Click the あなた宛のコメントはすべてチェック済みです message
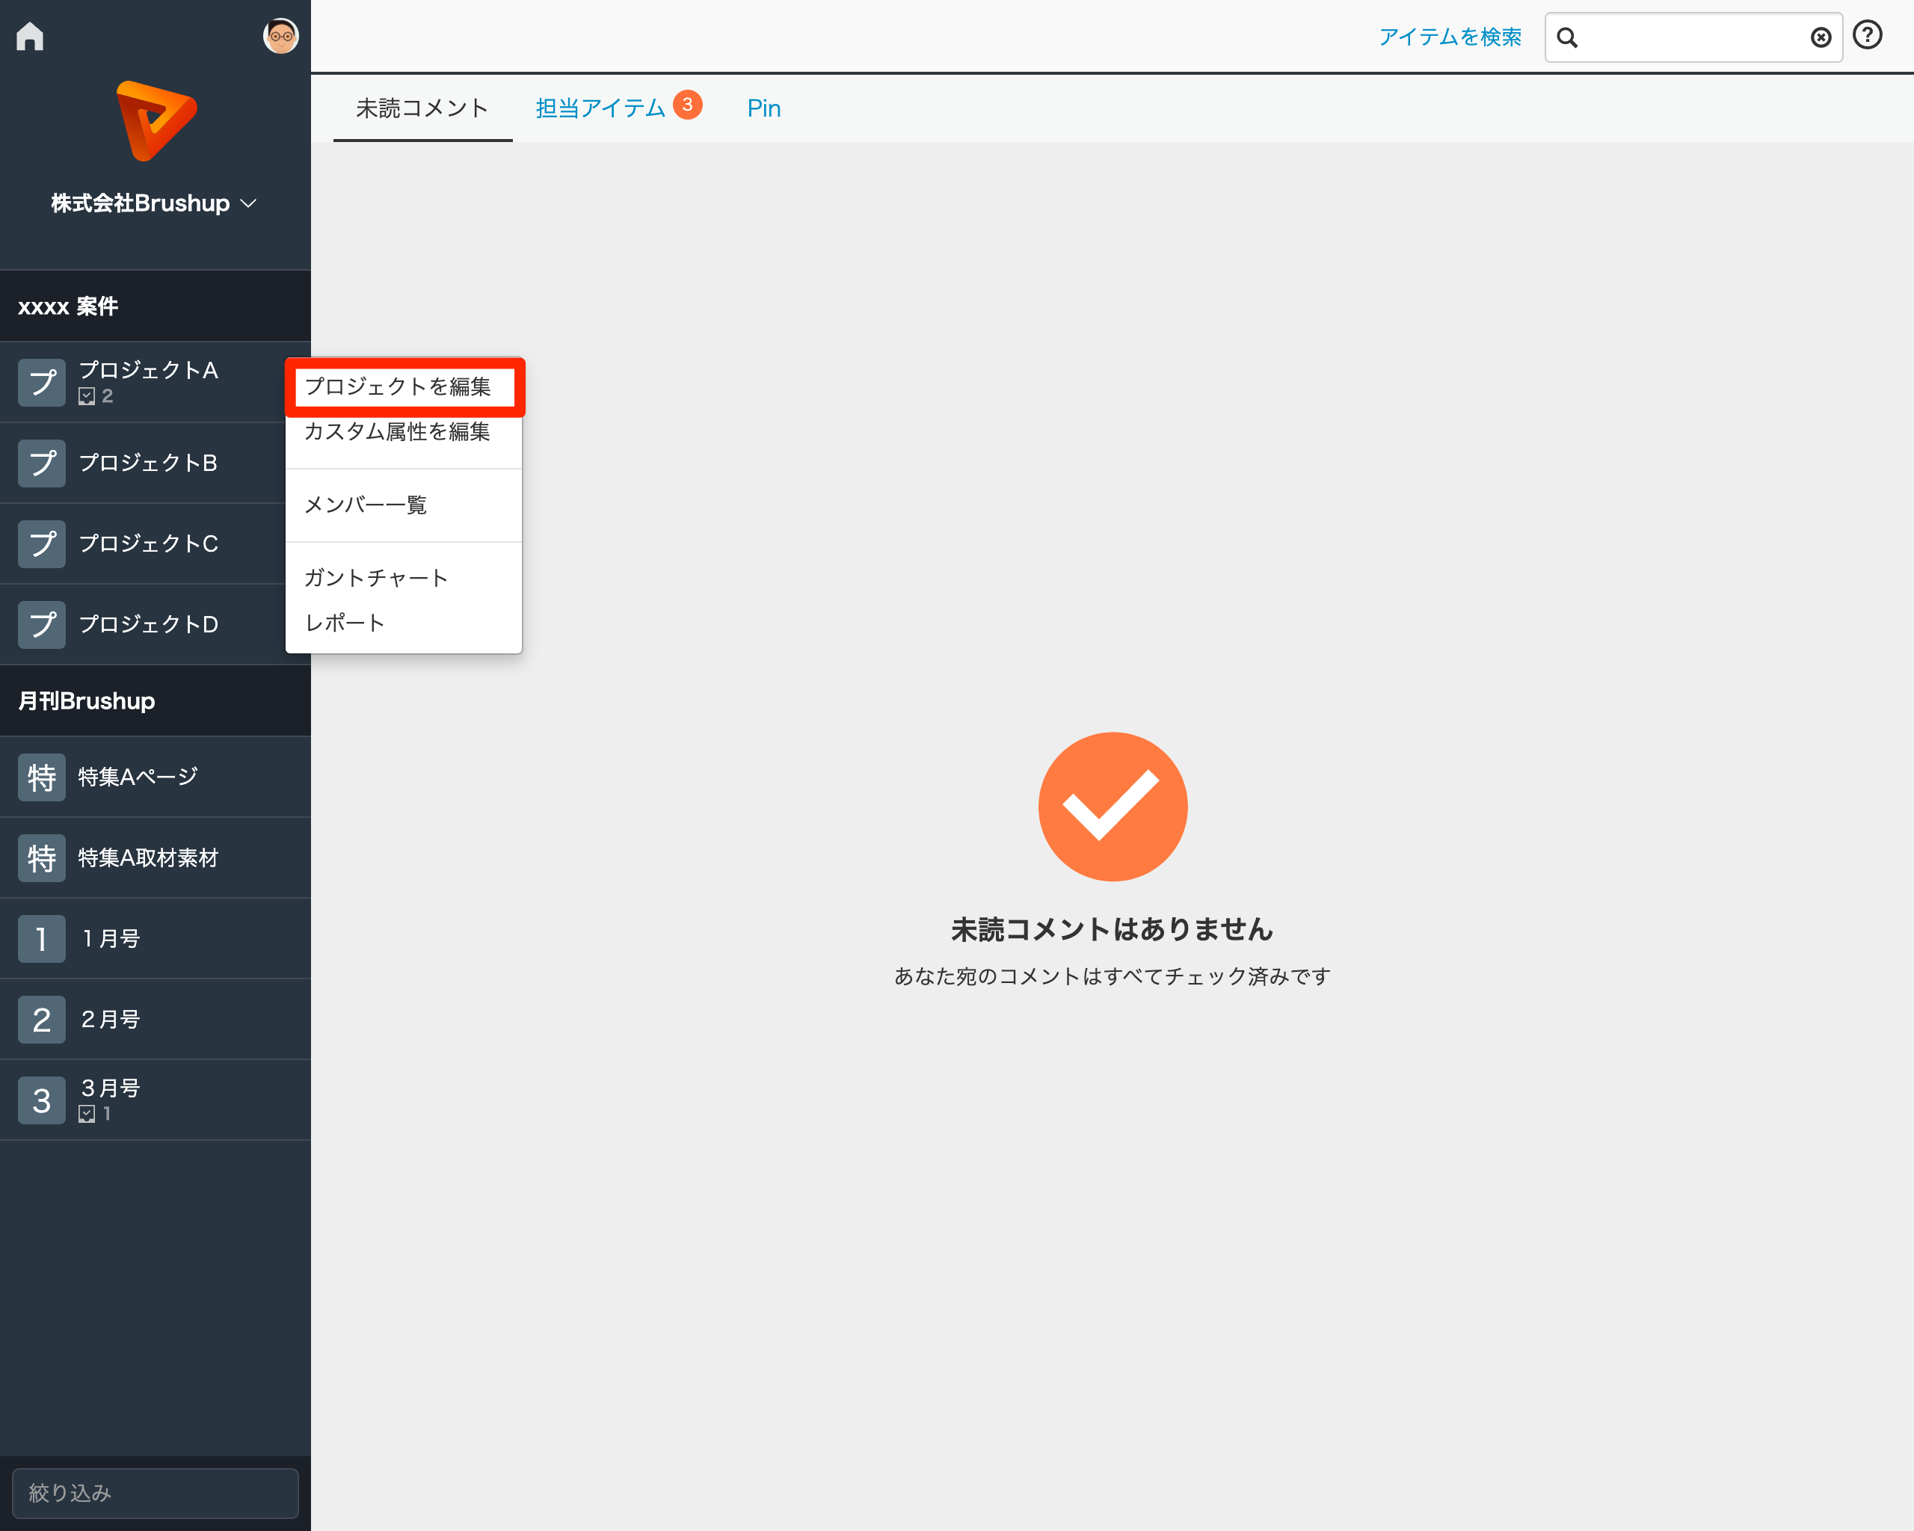The width and height of the screenshot is (1914, 1531). (x=1112, y=976)
